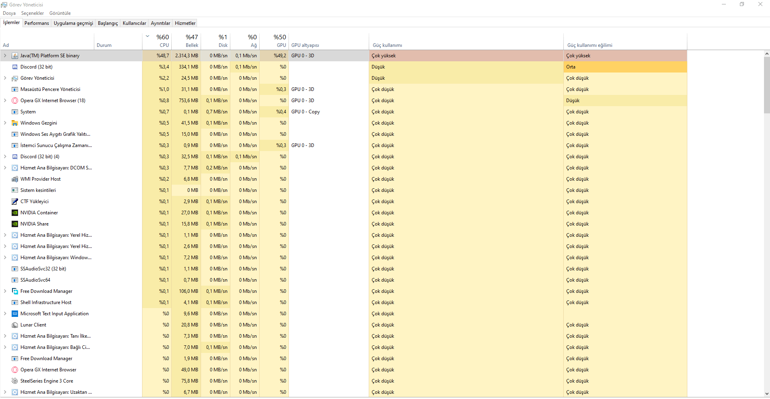Sort processes by Disk column header
This screenshot has width=770, height=399.
[215, 41]
